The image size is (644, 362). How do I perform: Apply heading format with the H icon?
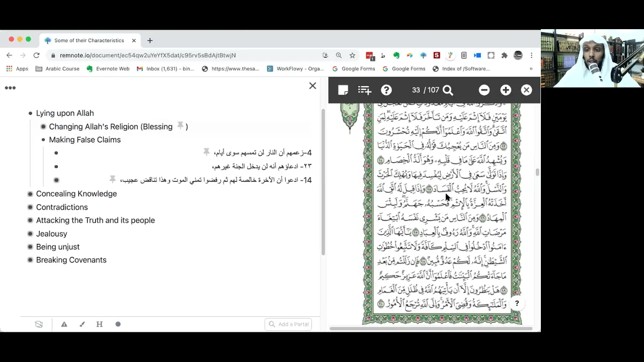click(x=100, y=324)
